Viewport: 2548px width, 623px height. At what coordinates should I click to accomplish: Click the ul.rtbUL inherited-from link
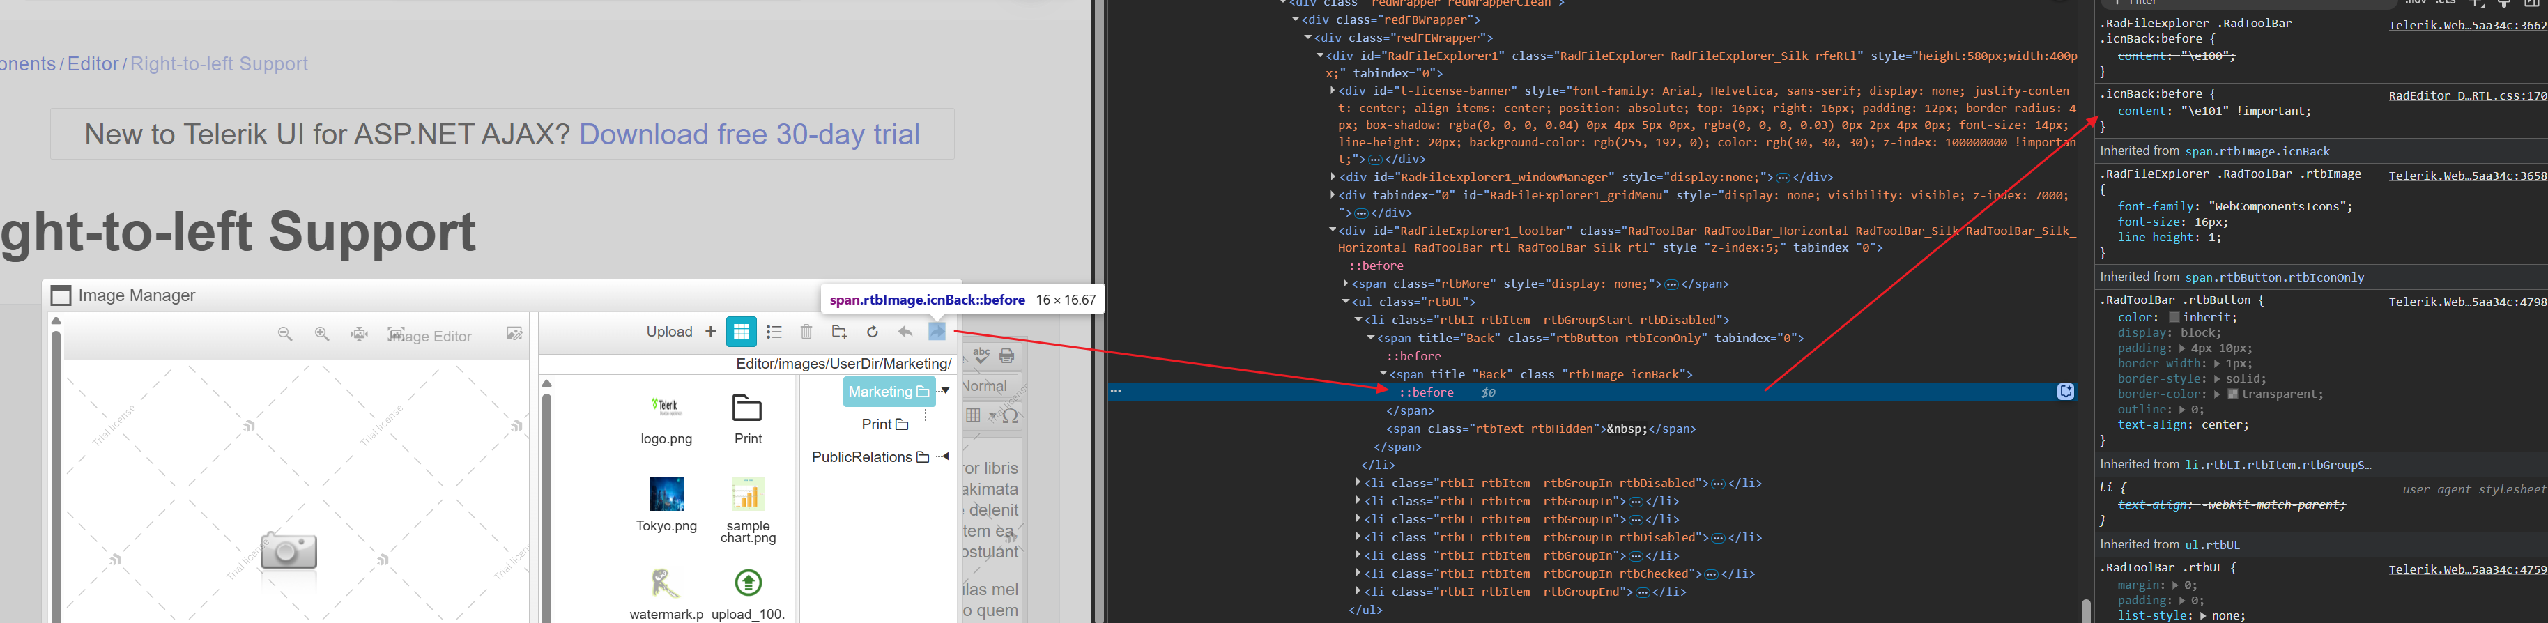[x=2211, y=545]
